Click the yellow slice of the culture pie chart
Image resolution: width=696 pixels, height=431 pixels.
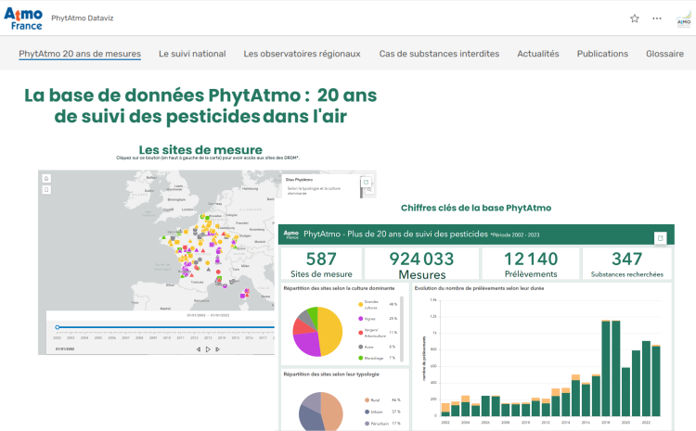pos(332,330)
